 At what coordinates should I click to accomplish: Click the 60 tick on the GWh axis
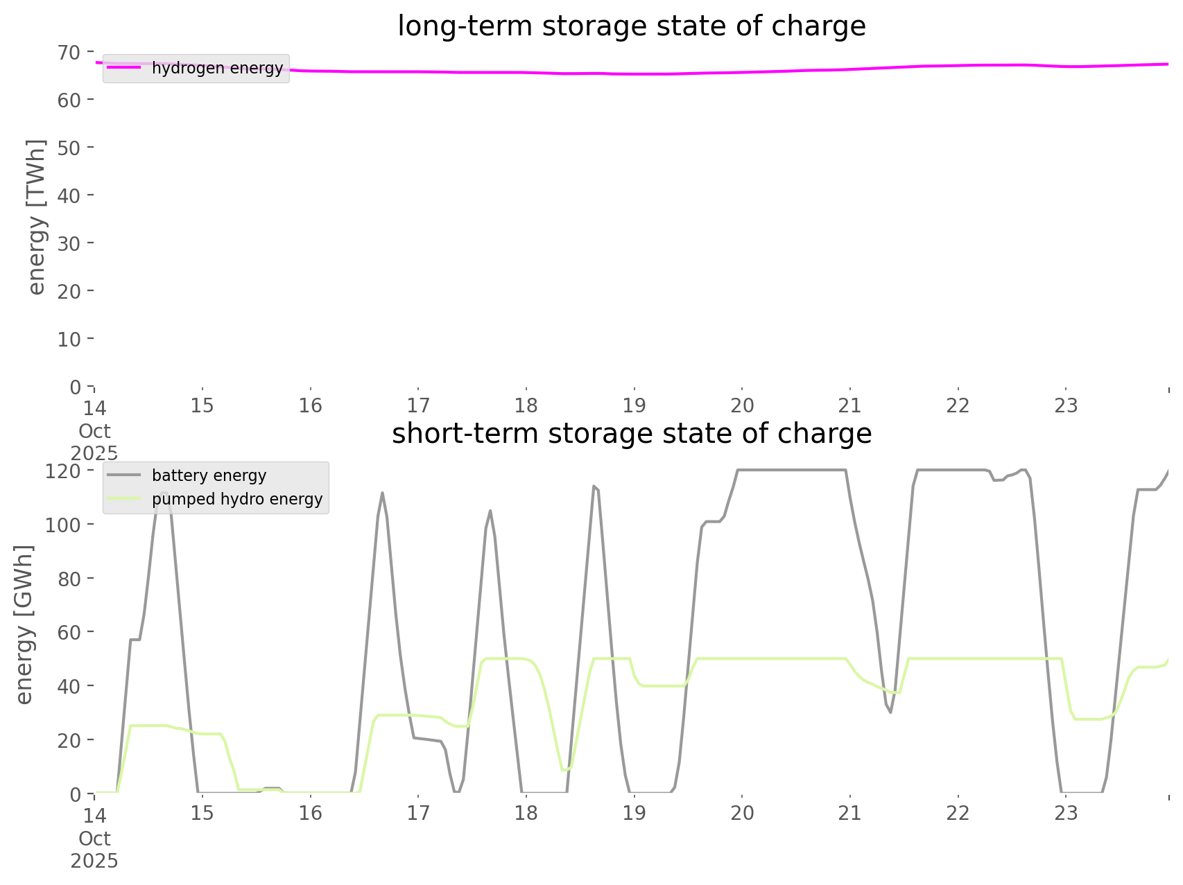click(69, 632)
